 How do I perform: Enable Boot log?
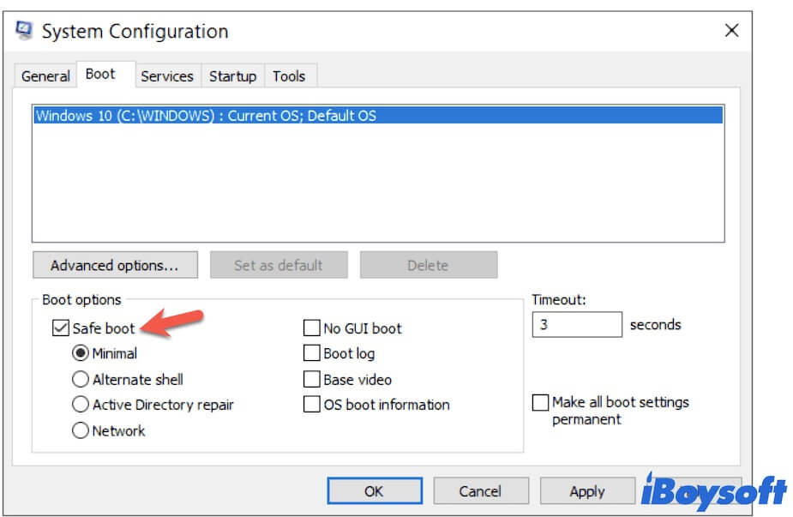312,353
